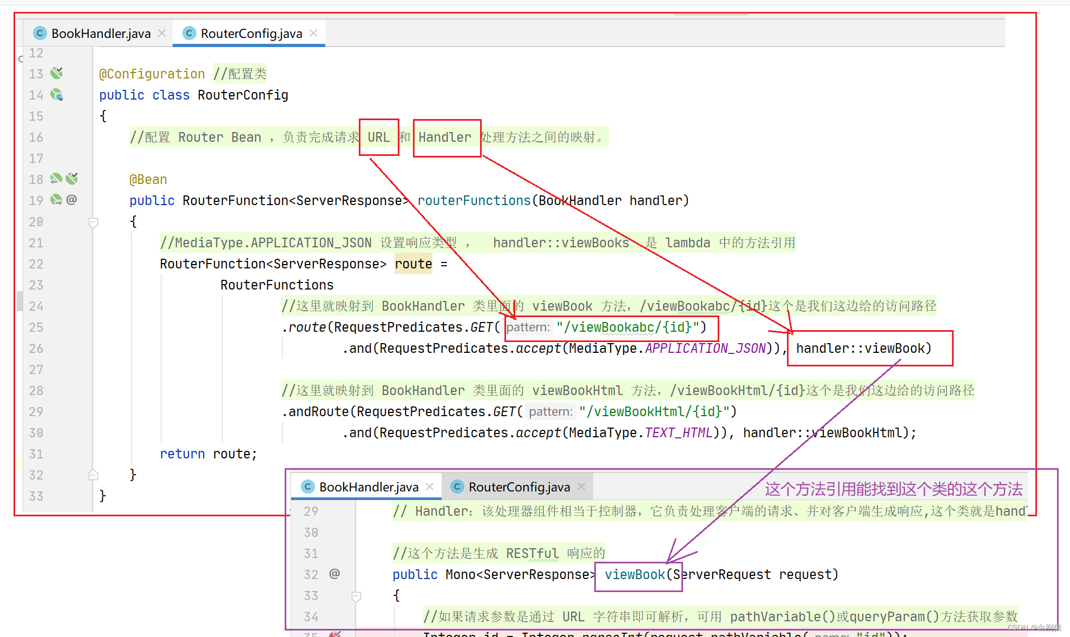Close the BookHandler.java tab in the lower editor

430,487
